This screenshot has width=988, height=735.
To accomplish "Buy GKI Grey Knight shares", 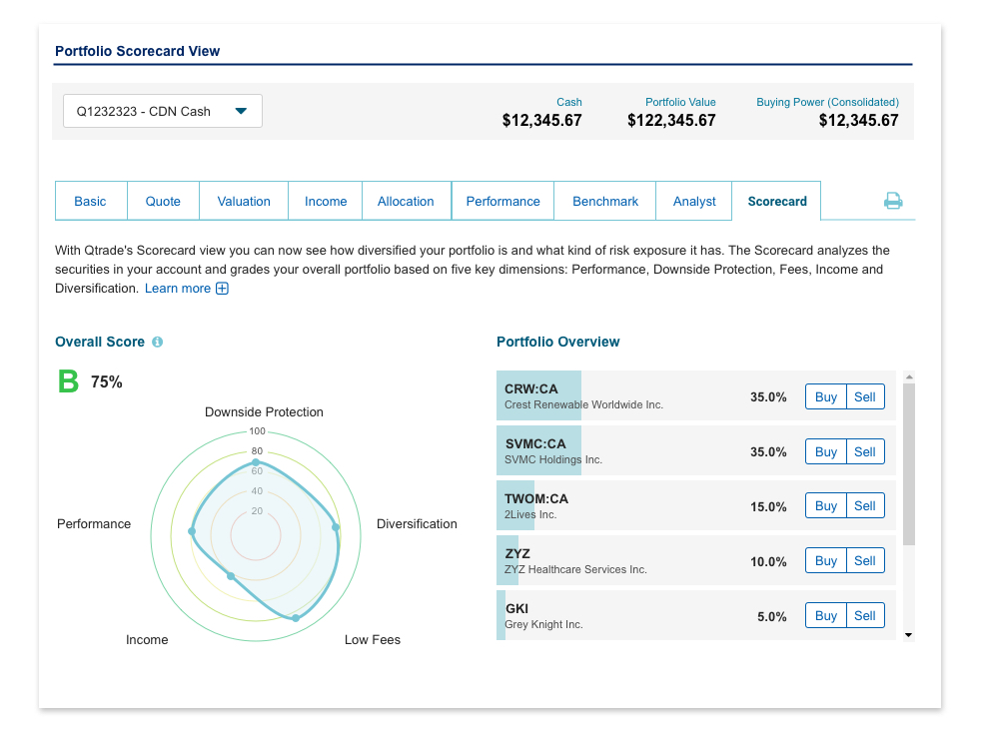I will pos(826,615).
